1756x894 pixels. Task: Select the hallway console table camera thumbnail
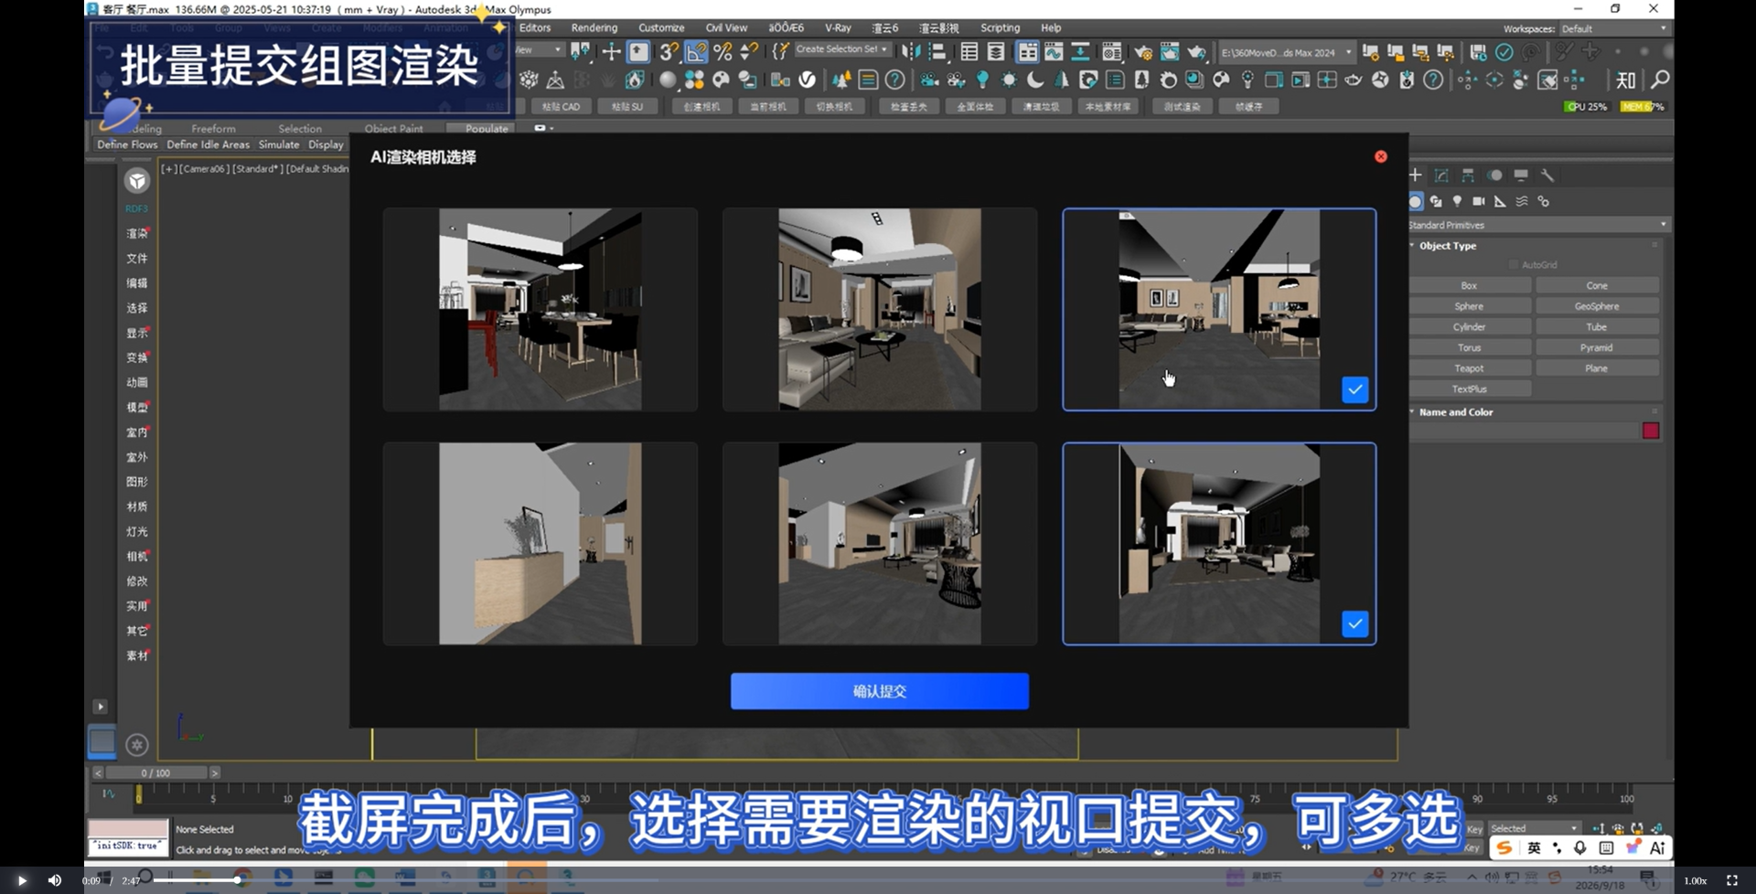(541, 544)
